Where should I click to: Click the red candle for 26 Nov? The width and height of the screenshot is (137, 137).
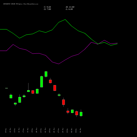[x=55, y=88]
